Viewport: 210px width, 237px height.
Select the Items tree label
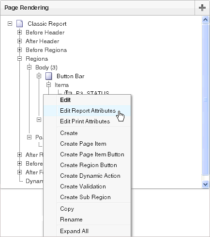point(61,85)
